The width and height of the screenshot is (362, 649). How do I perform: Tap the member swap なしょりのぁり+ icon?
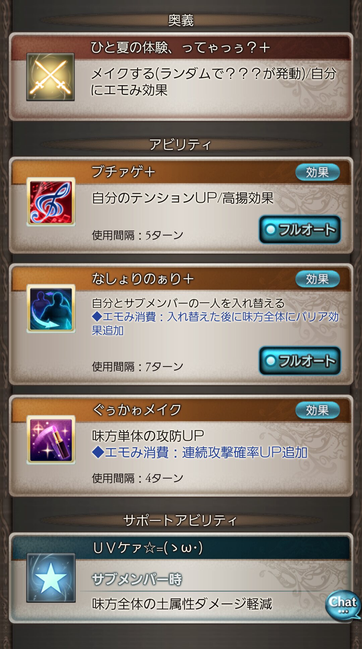[51, 308]
